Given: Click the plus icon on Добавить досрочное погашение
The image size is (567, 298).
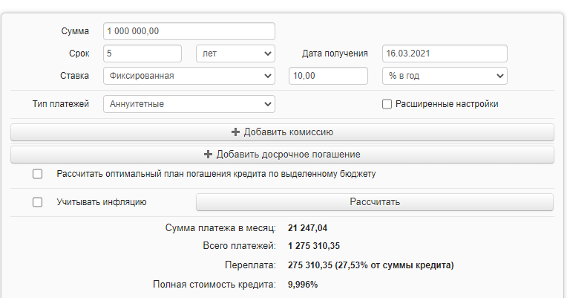Looking at the screenshot, I should pyautogui.click(x=208, y=155).
